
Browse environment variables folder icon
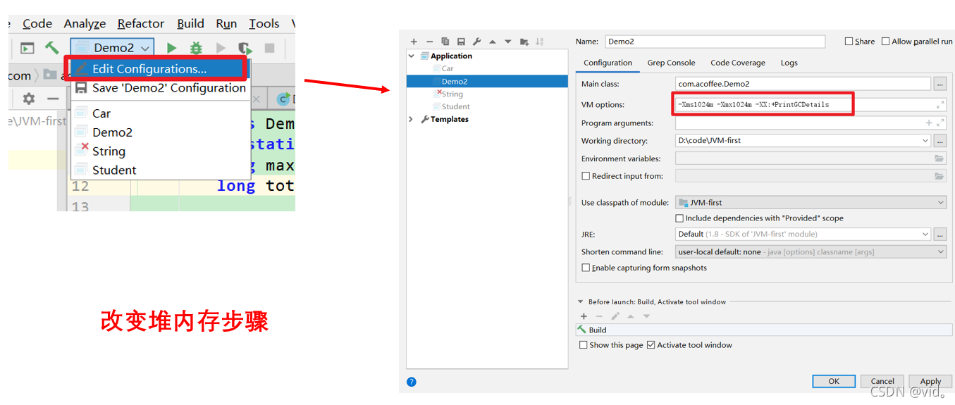point(939,158)
